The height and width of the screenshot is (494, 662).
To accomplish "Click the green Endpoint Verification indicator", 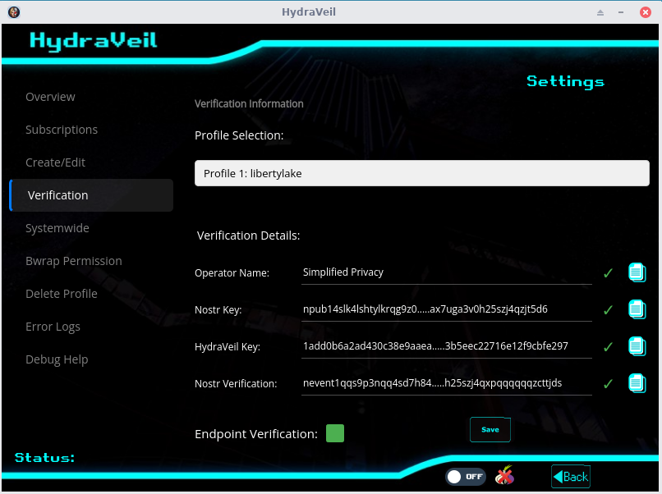I will tap(335, 433).
